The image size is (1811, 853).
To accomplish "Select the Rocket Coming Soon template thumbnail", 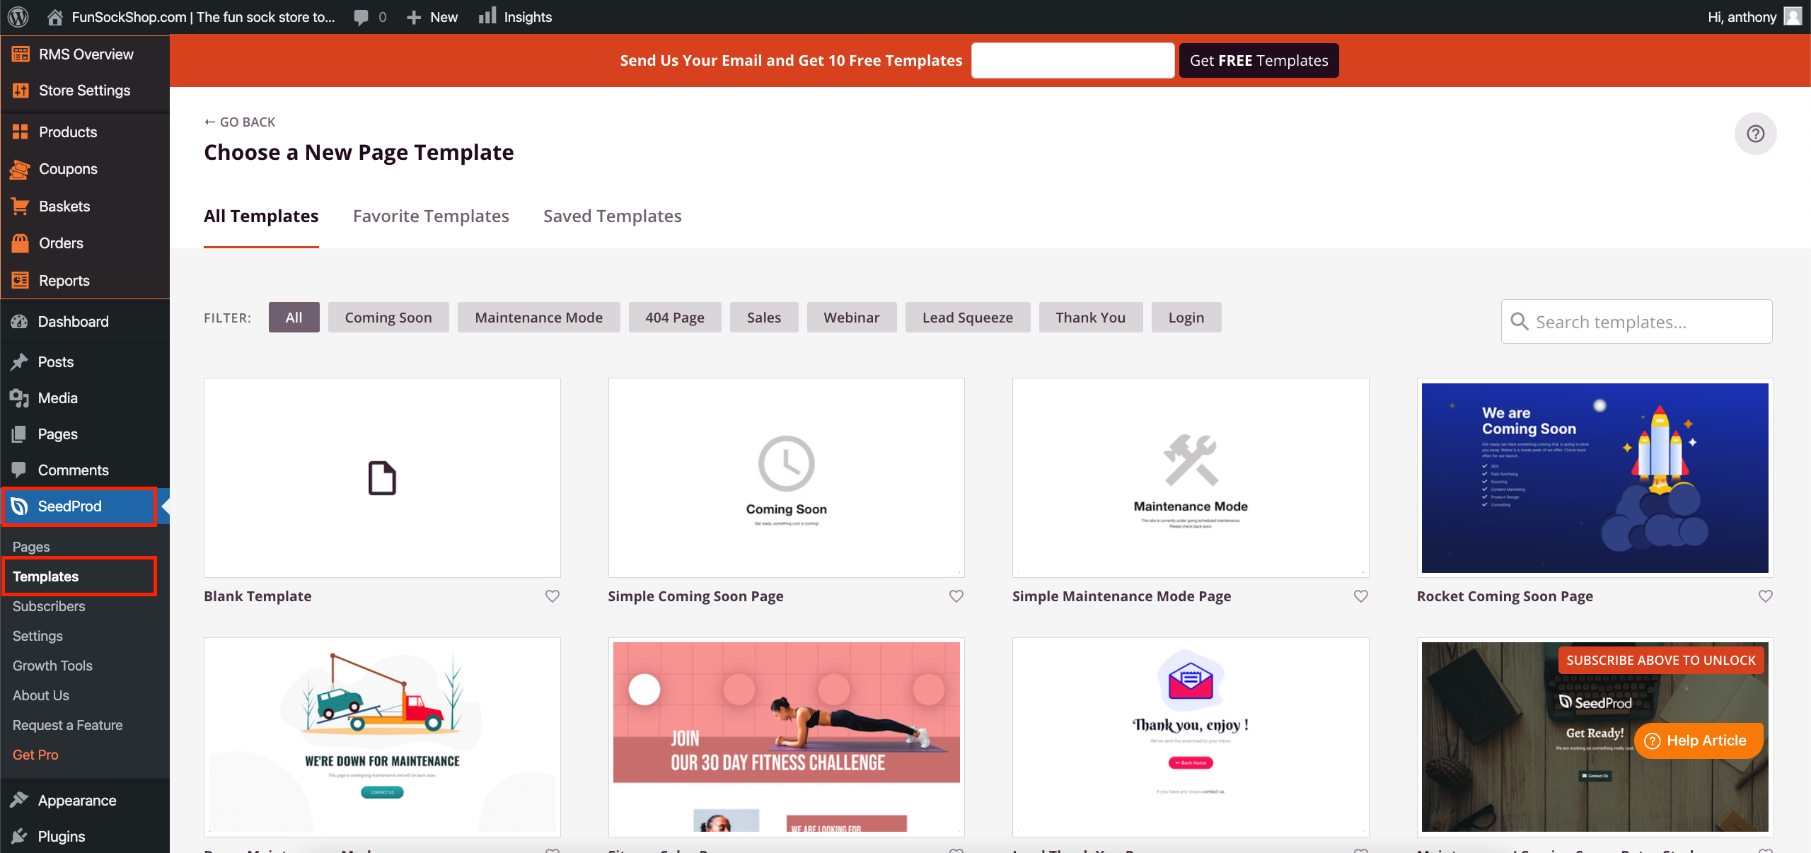I will tap(1595, 478).
